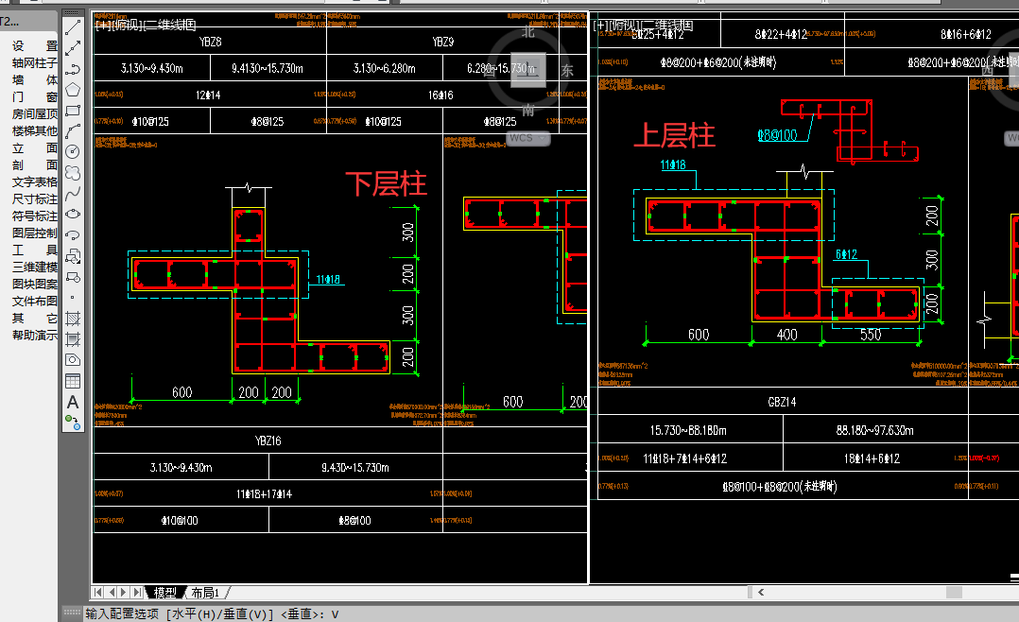1019x622 pixels.
Task: Select the Polygon tool
Action: 73,90
